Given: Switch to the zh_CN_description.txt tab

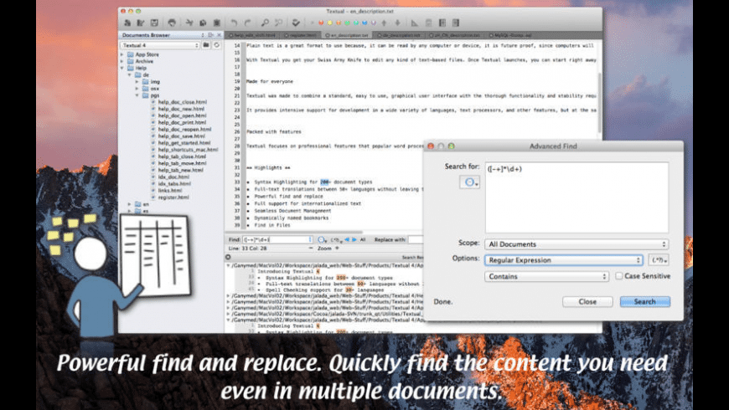Looking at the screenshot, I should pyautogui.click(x=455, y=35).
